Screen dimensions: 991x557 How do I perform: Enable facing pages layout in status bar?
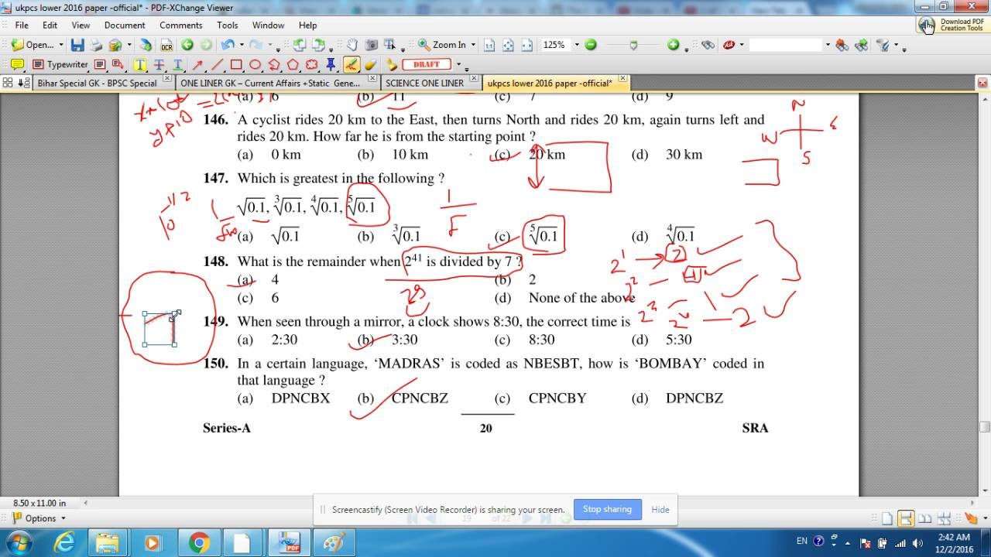pyautogui.click(x=924, y=518)
